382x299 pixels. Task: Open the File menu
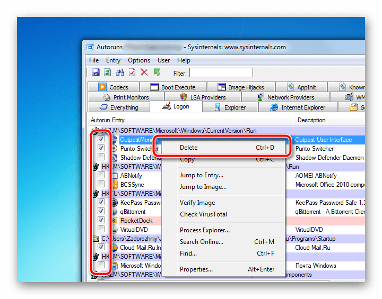point(94,60)
